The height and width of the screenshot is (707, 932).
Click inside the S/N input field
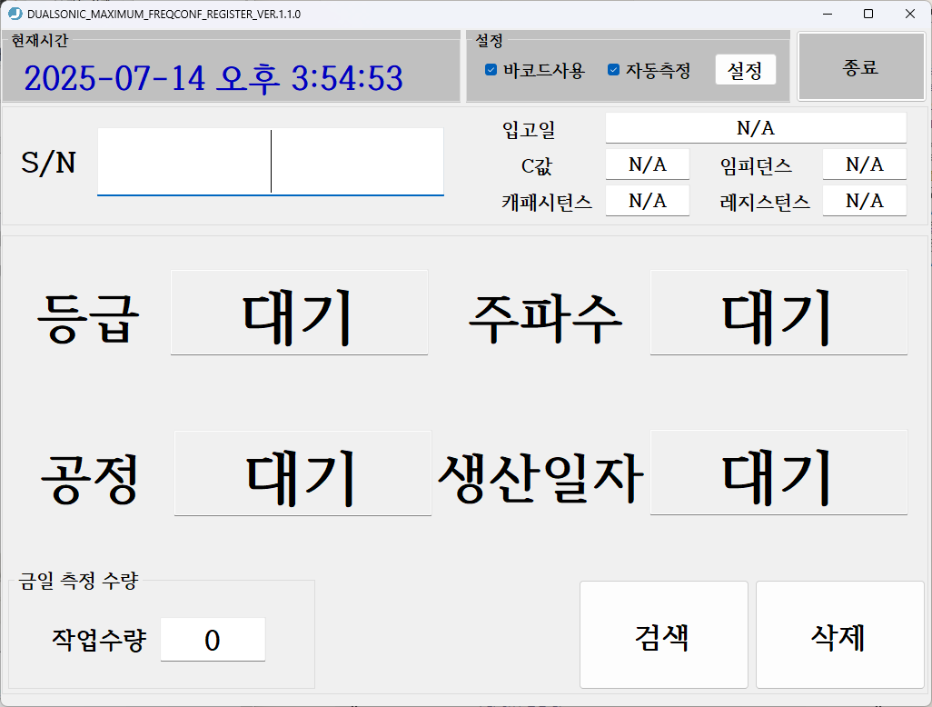[x=270, y=162]
